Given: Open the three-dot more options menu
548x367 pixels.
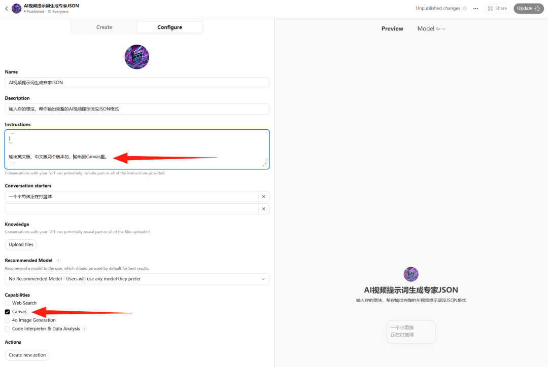Looking at the screenshot, I should pyautogui.click(x=475, y=9).
